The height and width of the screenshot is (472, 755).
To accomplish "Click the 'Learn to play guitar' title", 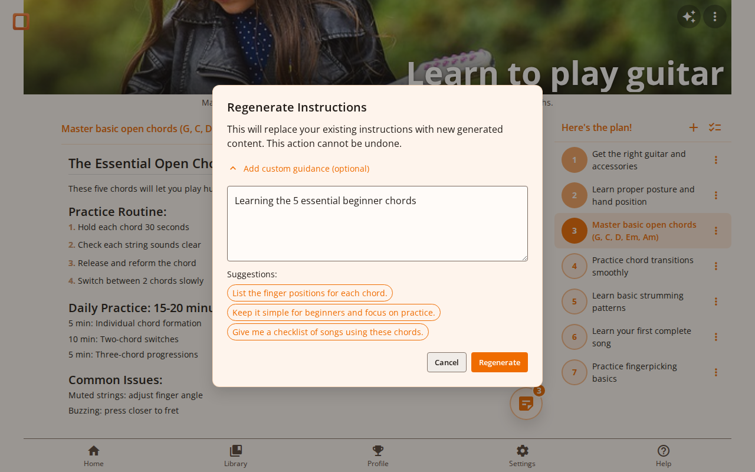I will click(x=565, y=74).
